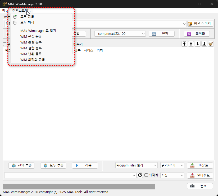Open the 저장 dropdown

click(x=172, y=175)
